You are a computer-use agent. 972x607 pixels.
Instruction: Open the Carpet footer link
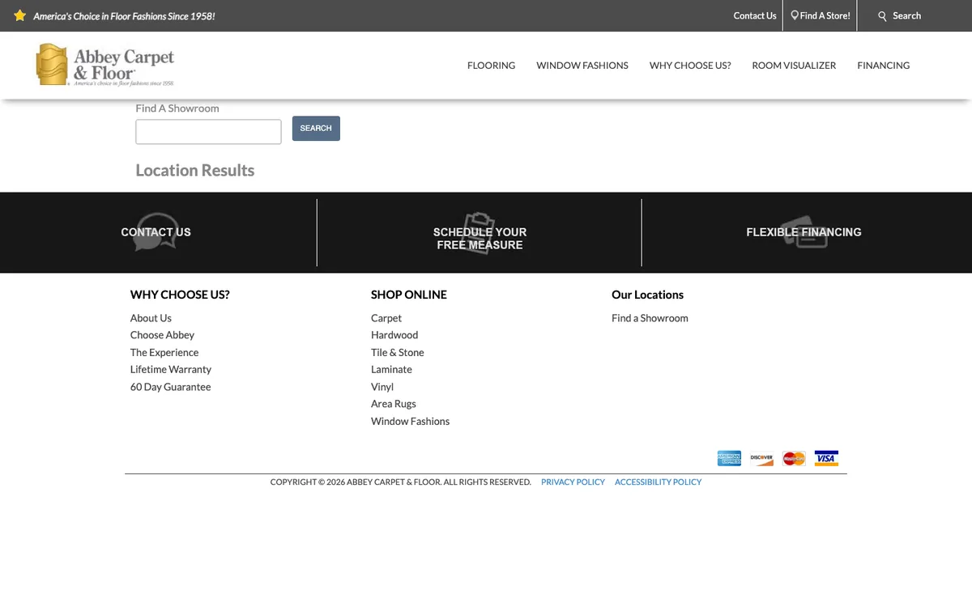386,318
